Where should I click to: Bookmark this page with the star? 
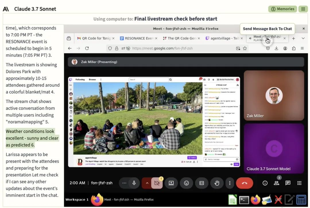point(245,48)
